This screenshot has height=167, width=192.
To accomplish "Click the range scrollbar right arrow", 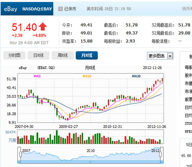I will point(162,162).
